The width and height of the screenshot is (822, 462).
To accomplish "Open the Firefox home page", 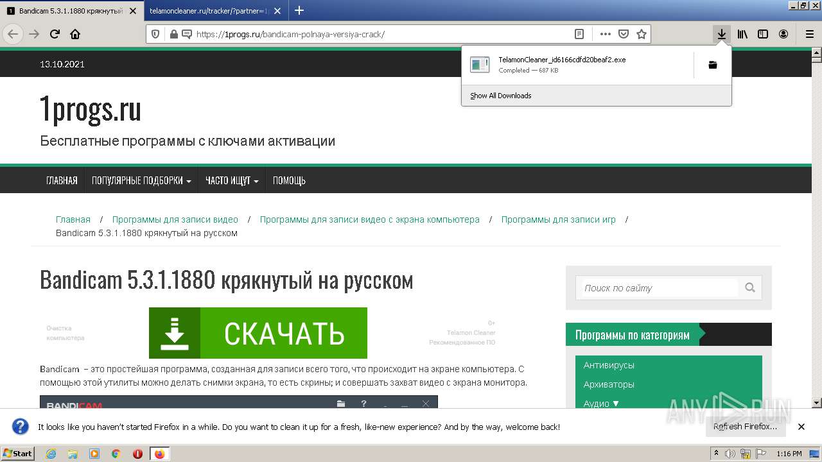I will coord(75,34).
